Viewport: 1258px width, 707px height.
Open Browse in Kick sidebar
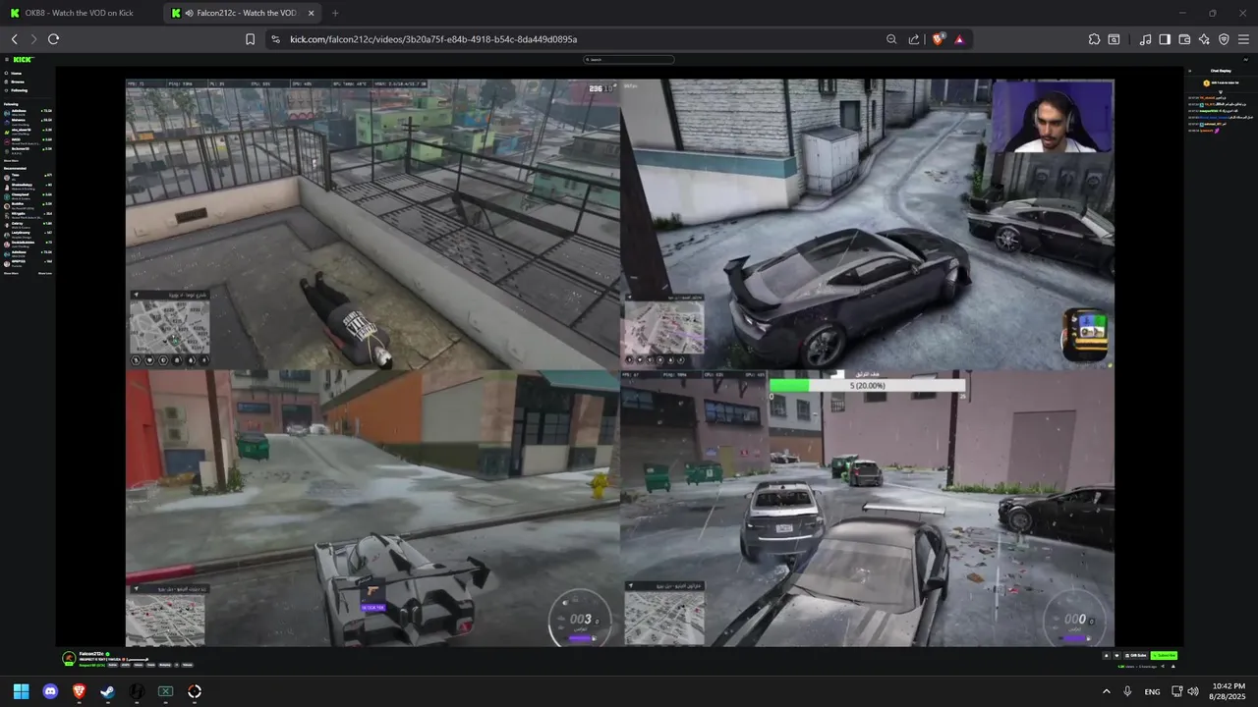(x=17, y=82)
